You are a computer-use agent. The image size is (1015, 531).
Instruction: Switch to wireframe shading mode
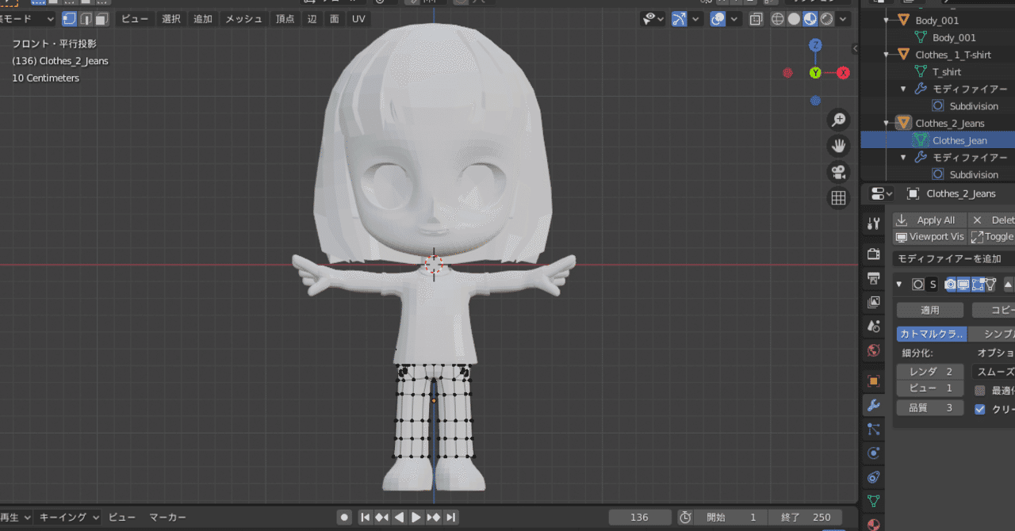[778, 19]
